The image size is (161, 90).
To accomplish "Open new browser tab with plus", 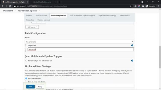I will pos(60,2).
